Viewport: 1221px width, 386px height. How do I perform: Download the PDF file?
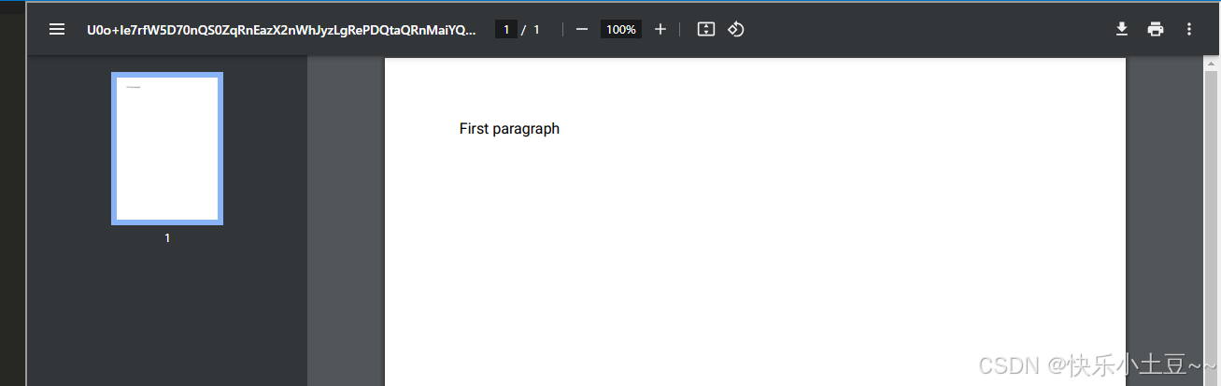tap(1122, 29)
